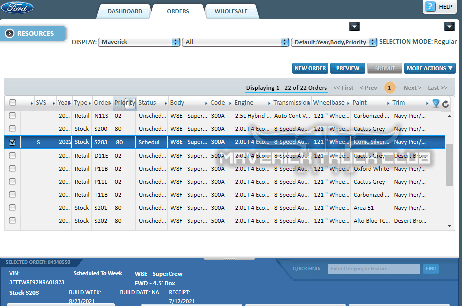The height and width of the screenshot is (306, 462).
Task: Switch to the Dashboard tab
Action: click(x=125, y=11)
